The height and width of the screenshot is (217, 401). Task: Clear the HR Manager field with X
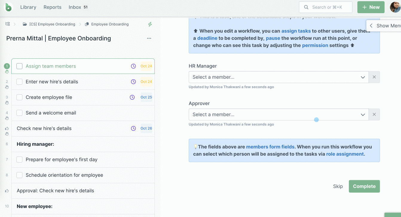[x=374, y=77]
